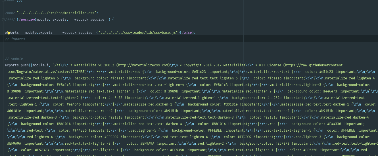Open the http://materializecss.com link
The height and width of the screenshot is (156, 378).
[x=144, y=65]
